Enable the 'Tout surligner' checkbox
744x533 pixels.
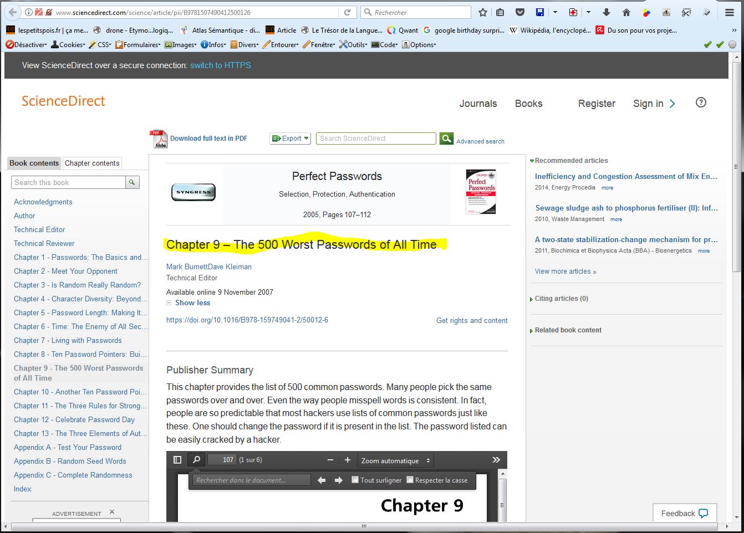355,480
